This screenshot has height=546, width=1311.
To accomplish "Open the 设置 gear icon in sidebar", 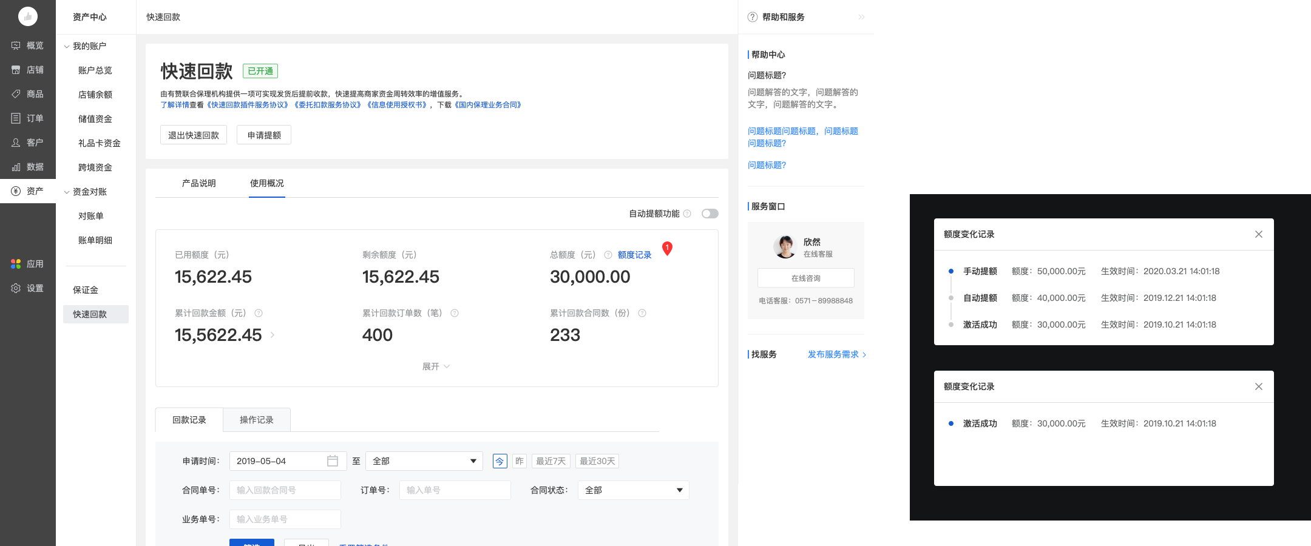I will pos(16,288).
